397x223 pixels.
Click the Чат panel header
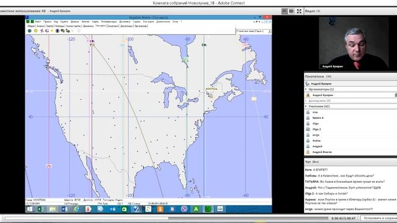(x=350, y=162)
